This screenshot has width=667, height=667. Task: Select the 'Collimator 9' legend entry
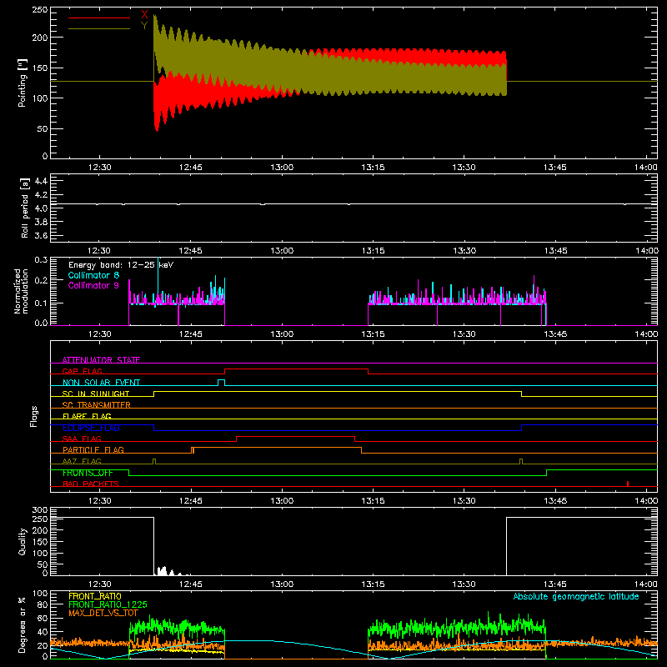[x=93, y=285]
